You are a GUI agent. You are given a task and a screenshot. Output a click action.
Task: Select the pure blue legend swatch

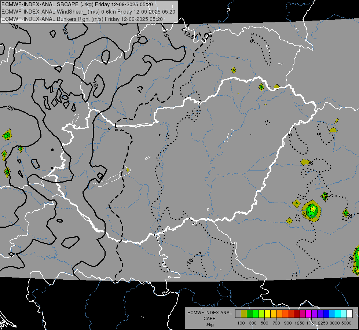coord(326,314)
